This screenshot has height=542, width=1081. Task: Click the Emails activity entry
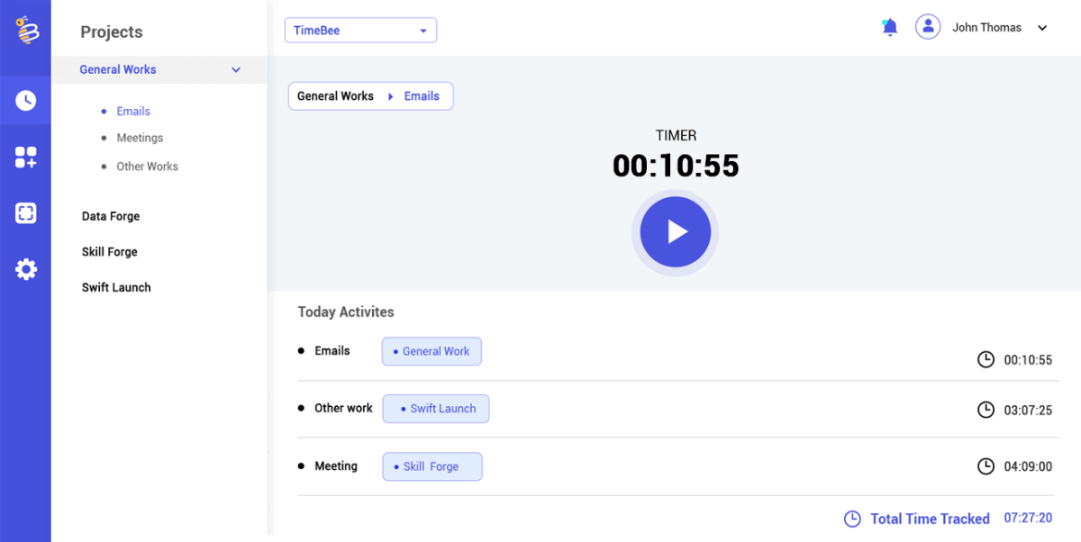(332, 351)
